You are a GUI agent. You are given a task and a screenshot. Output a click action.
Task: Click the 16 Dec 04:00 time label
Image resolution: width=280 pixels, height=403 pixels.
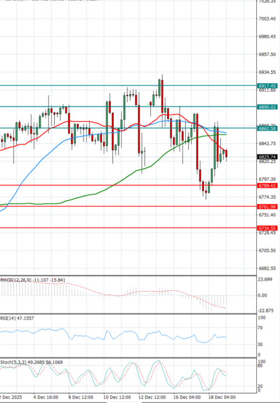coord(187,397)
